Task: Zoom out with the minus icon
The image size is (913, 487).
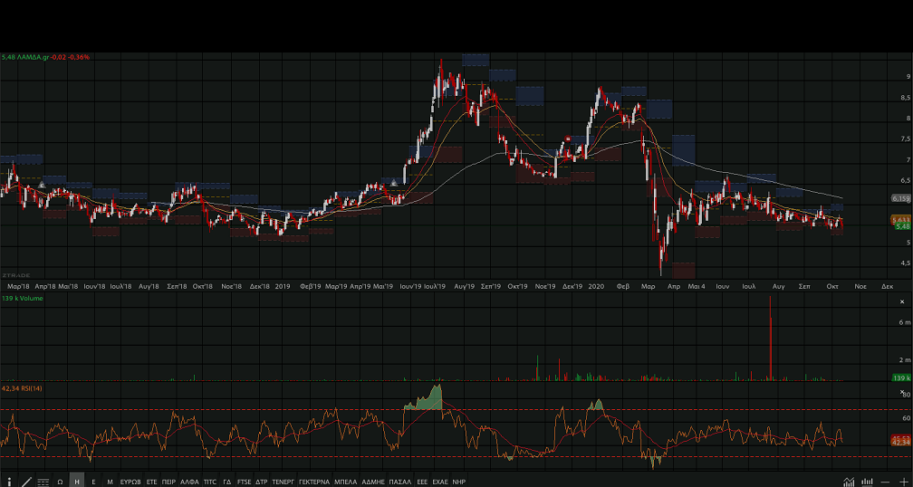Action: pyautogui.click(x=885, y=482)
